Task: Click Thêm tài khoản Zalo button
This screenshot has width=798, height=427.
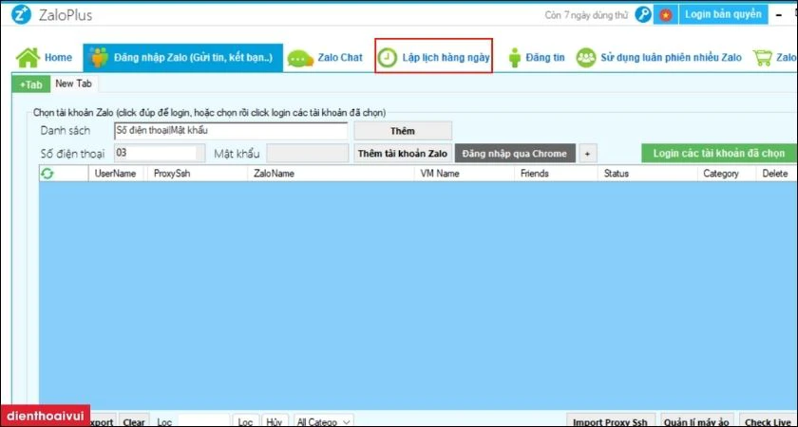Action: coord(403,153)
